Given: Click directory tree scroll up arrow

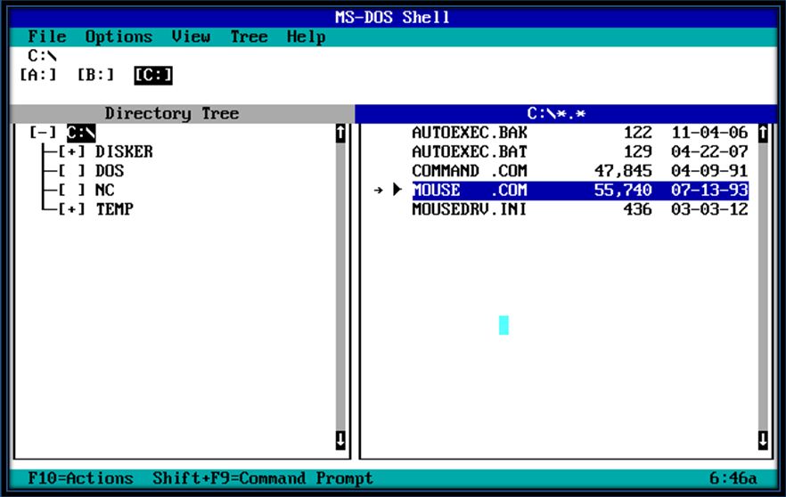Looking at the screenshot, I should click(x=340, y=134).
